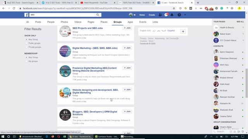
Task: Select Español language link
Action: [x=171, y=31]
